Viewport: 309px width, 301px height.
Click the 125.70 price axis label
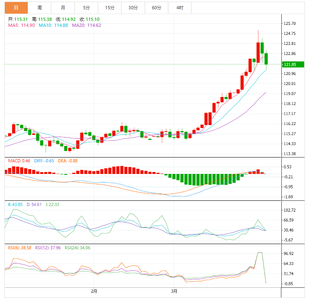[x=289, y=24]
